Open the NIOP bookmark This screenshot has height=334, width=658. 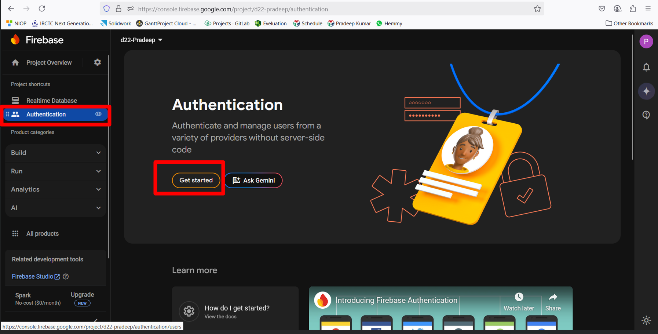[x=16, y=23]
